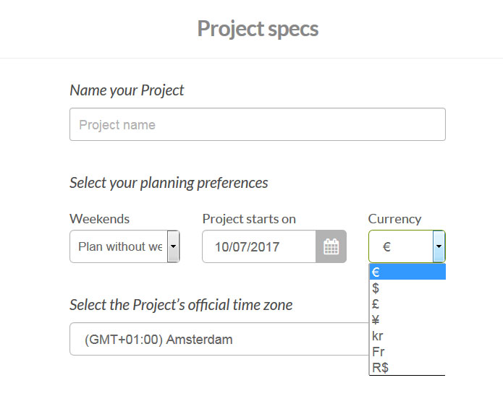Click the date field showing 10/07/2017
Screen dimensions: 503x396
pyautogui.click(x=258, y=247)
